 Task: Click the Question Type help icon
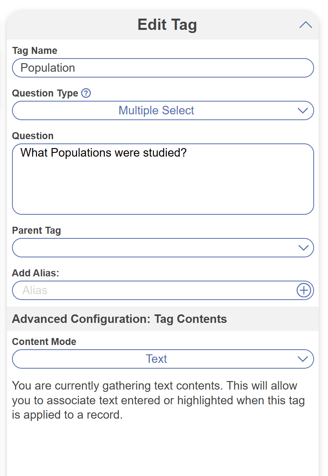point(86,93)
